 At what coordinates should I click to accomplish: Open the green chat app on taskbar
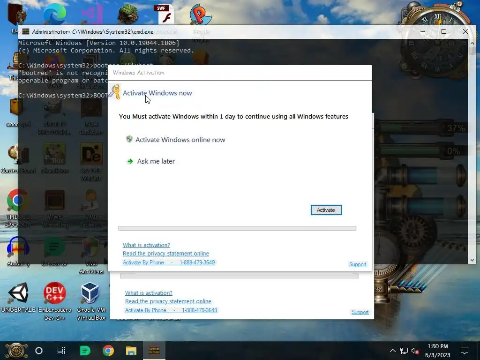point(85,351)
